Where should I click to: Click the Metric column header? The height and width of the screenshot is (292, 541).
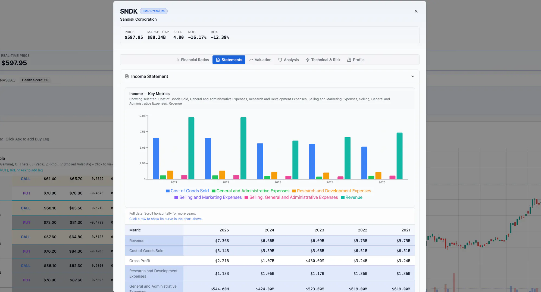135,230
